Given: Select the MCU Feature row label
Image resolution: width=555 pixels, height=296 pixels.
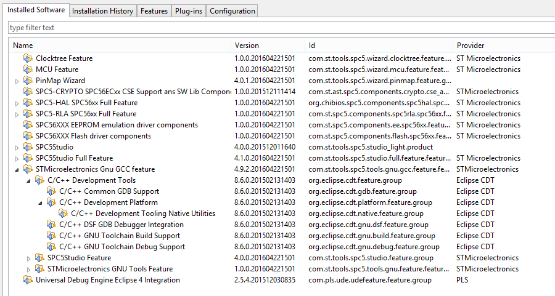Looking at the screenshot, I should (x=57, y=70).
